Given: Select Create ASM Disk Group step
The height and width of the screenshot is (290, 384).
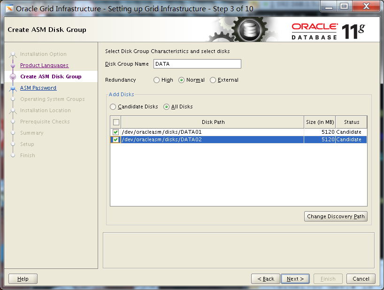Looking at the screenshot, I should point(51,76).
